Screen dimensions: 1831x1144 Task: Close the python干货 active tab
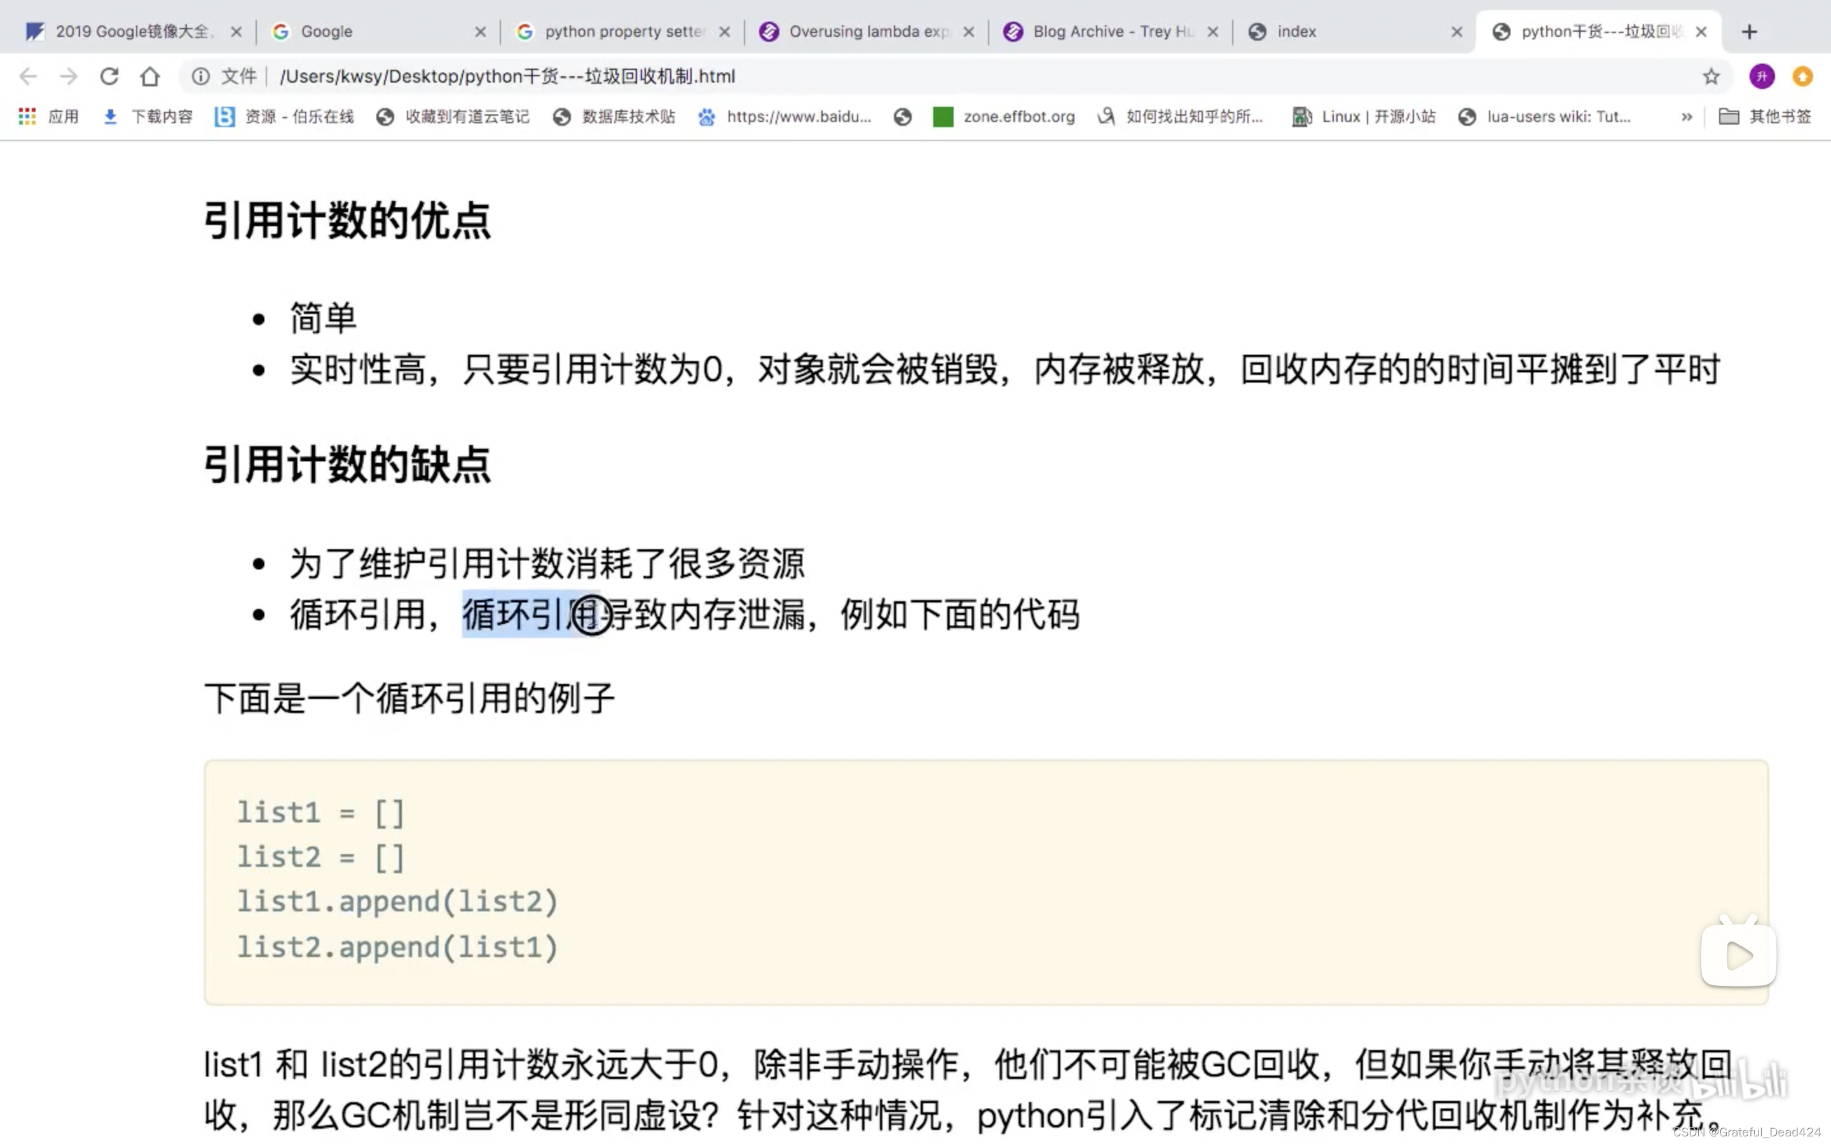(x=1701, y=32)
